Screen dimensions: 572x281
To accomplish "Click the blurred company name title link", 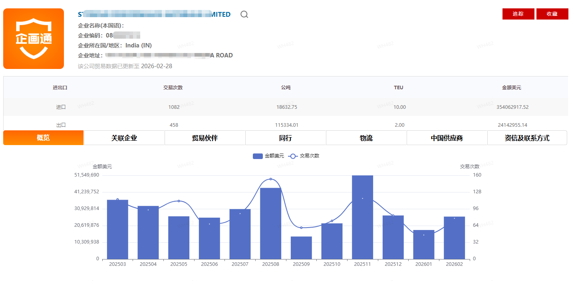I will coord(154,14).
